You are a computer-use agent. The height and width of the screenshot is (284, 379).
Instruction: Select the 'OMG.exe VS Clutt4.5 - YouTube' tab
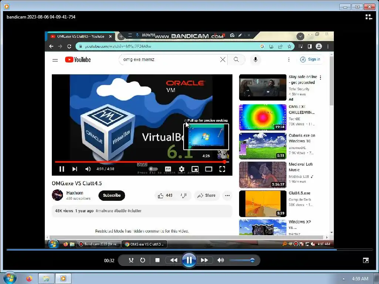tap(81, 37)
